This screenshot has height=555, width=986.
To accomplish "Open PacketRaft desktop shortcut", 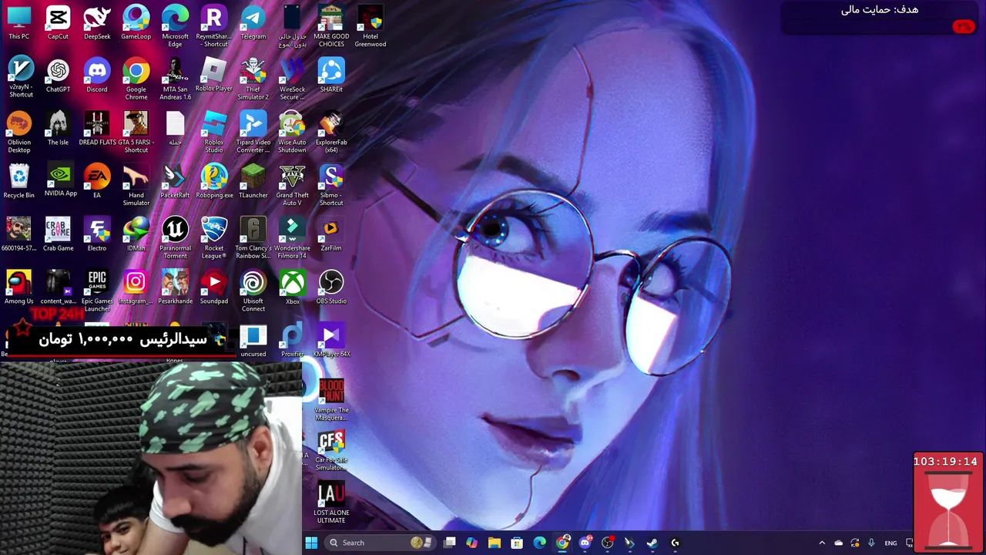I will click(175, 181).
